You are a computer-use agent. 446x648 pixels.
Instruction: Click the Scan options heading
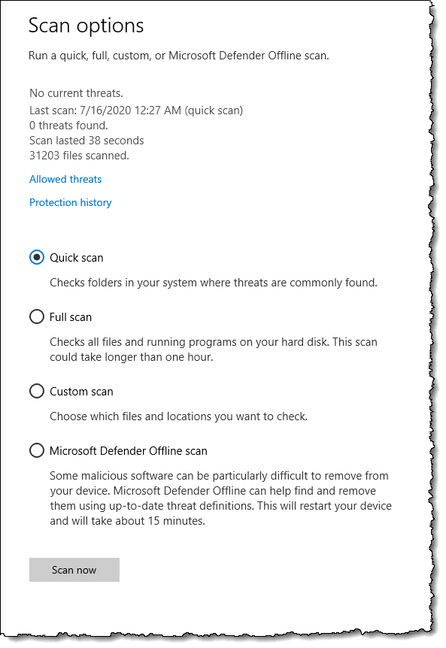point(86,26)
